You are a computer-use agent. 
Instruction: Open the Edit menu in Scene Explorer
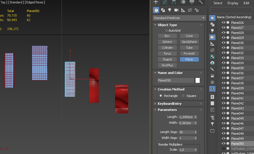coord(246,3)
